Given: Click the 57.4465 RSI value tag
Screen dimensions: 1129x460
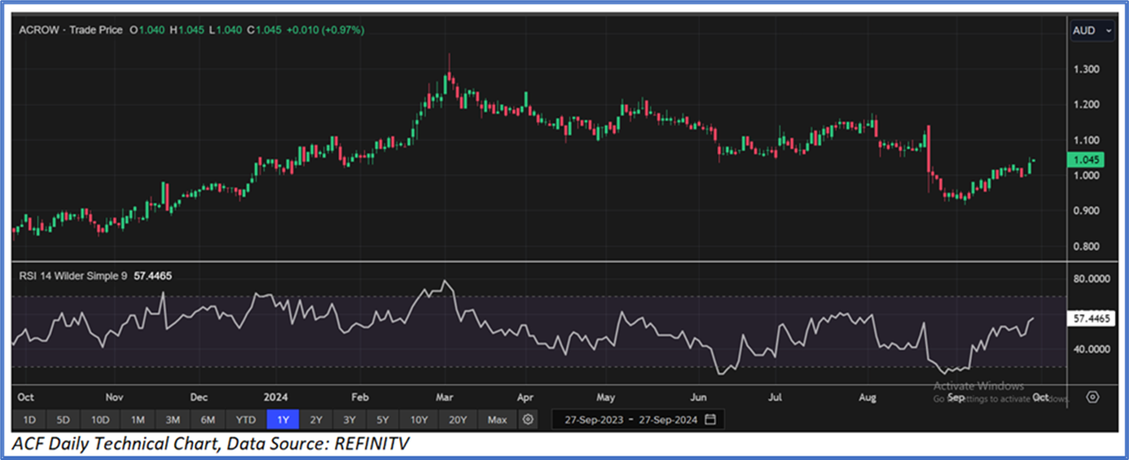Looking at the screenshot, I should pyautogui.click(x=1090, y=317).
